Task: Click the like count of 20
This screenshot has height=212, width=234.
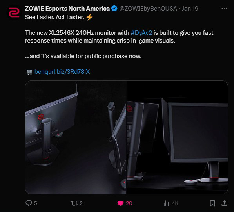Action: point(129,203)
